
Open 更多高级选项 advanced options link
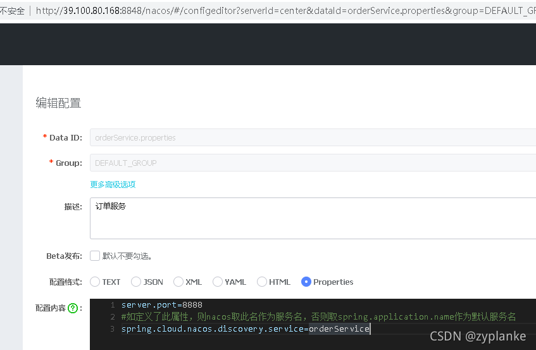click(x=113, y=185)
